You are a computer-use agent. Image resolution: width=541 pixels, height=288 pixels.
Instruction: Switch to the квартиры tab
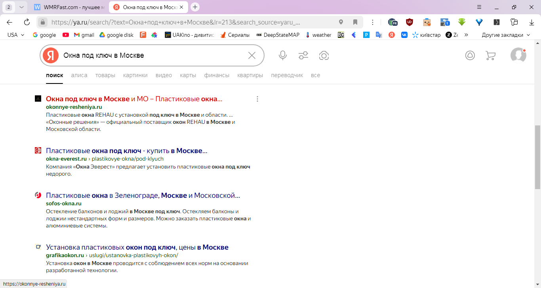point(250,75)
